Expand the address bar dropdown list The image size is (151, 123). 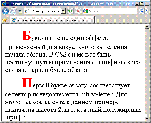click(x=63, y=11)
